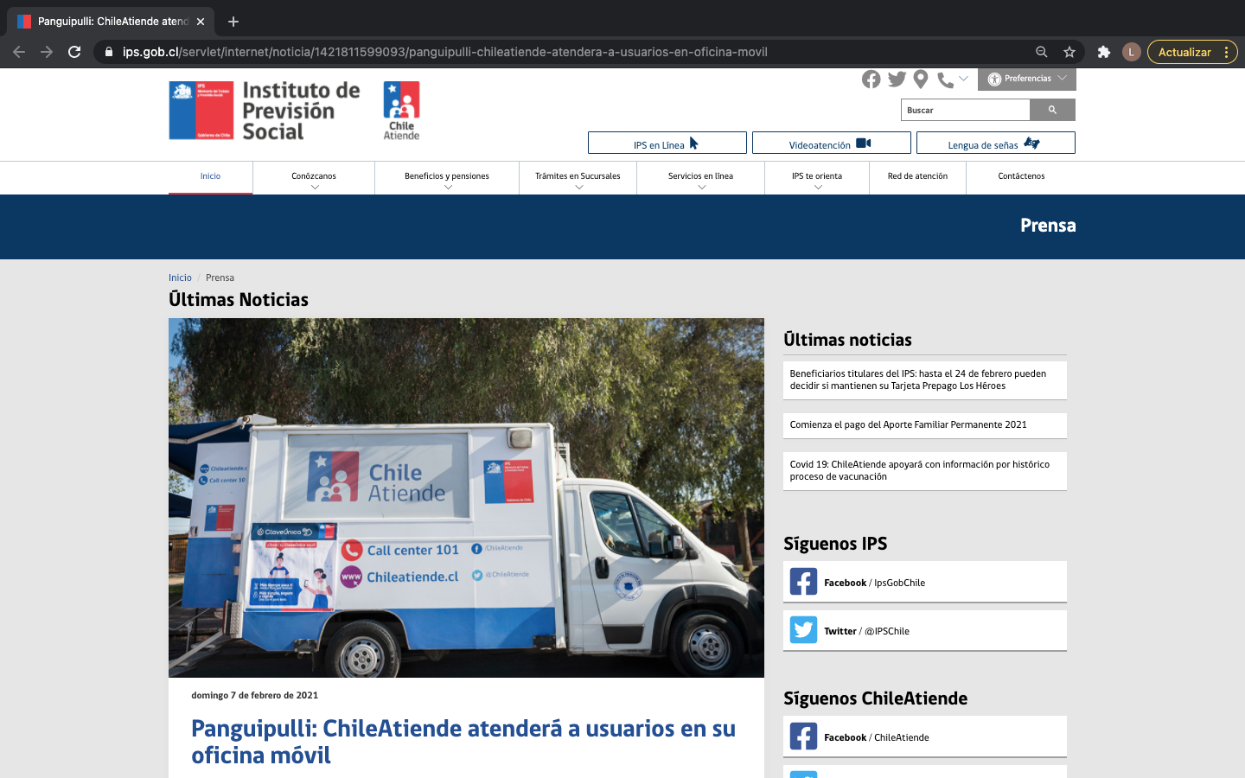The height and width of the screenshot is (778, 1245).
Task: Click the Inicio breadcrumb link
Action: coord(180,277)
